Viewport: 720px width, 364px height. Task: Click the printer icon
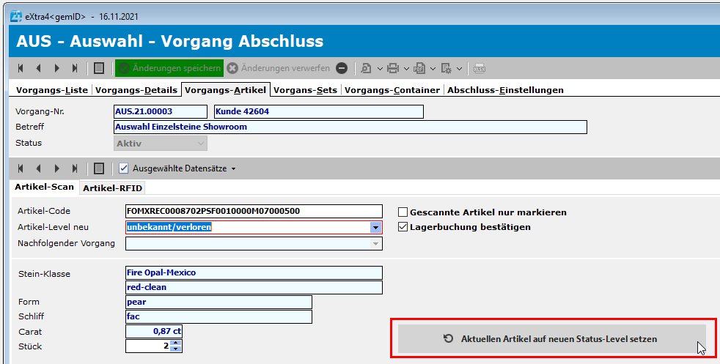(x=392, y=68)
